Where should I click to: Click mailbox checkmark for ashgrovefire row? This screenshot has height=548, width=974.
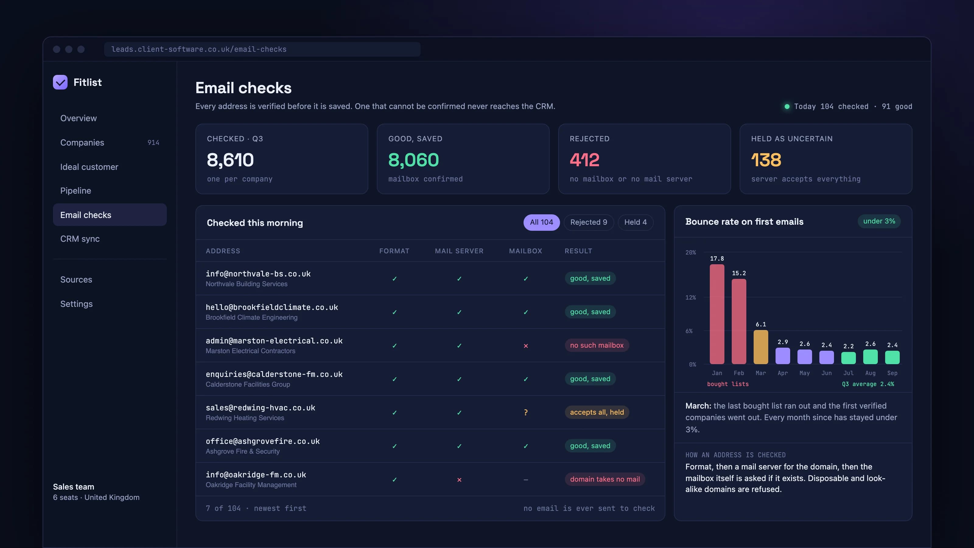(526, 446)
